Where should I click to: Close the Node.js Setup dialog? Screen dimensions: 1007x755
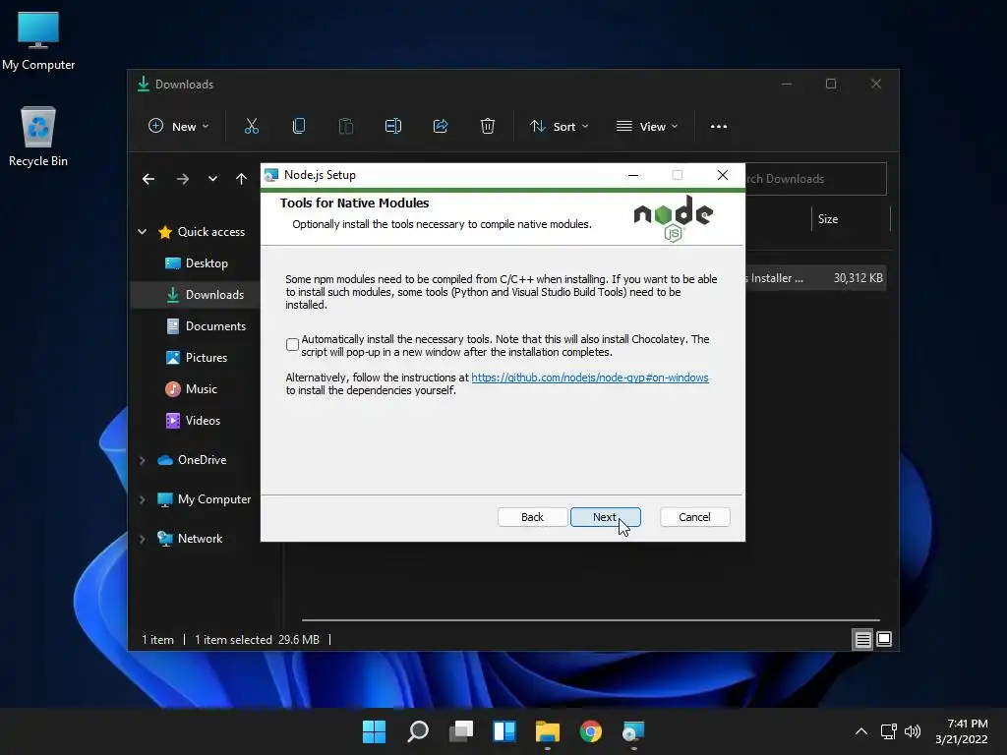pyautogui.click(x=723, y=175)
